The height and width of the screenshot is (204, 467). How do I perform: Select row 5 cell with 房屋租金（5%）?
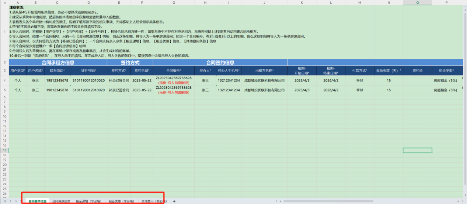point(445,90)
